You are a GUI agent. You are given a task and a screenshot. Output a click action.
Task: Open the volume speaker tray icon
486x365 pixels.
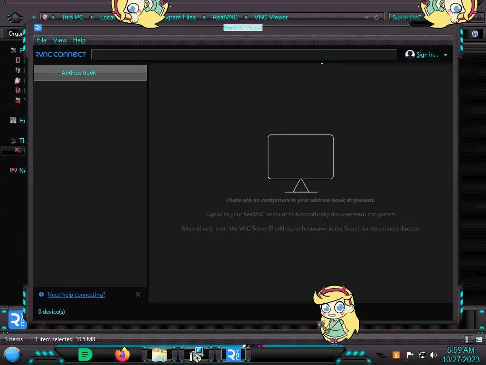pos(433,355)
